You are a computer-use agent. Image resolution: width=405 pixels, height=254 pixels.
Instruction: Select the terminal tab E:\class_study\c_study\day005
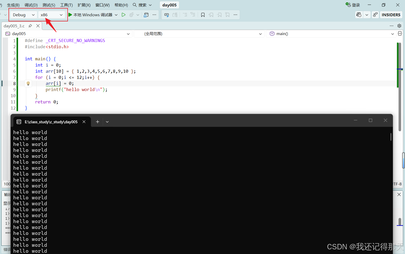coord(51,122)
